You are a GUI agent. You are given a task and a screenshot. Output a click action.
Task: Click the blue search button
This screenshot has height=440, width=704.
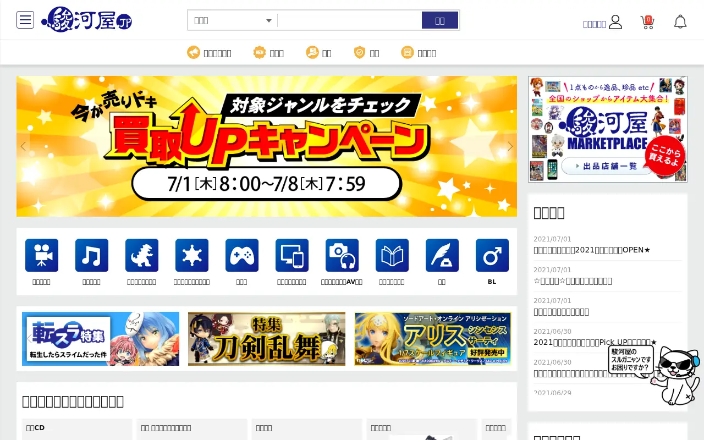pos(440,20)
